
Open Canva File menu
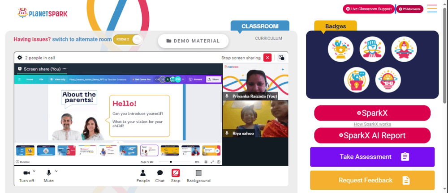pyautogui.click(x=41, y=79)
